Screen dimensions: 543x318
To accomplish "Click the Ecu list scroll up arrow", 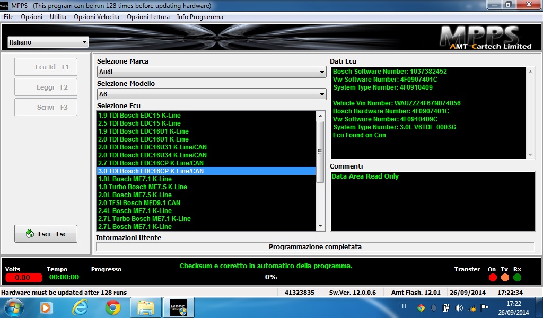I will pos(320,116).
